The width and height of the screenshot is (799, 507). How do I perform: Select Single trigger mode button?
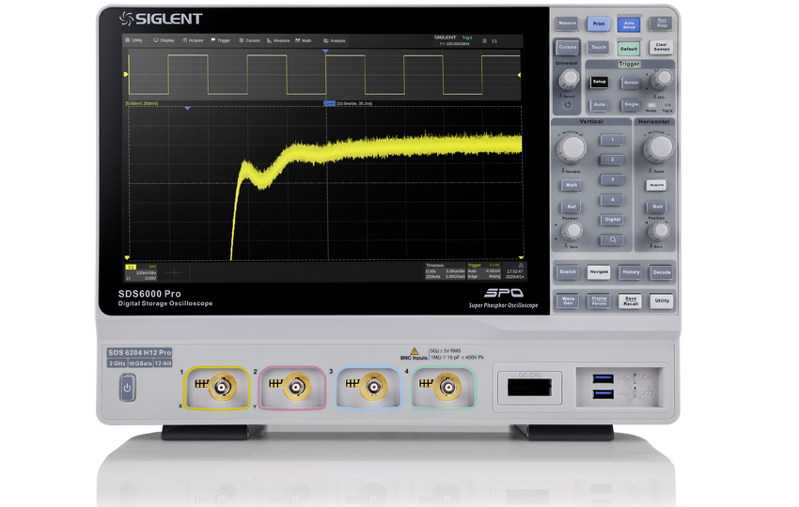click(x=631, y=104)
